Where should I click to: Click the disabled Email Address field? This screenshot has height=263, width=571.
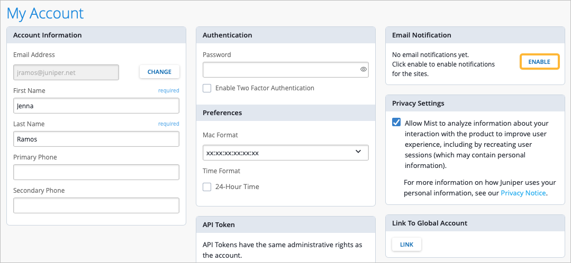(x=66, y=72)
